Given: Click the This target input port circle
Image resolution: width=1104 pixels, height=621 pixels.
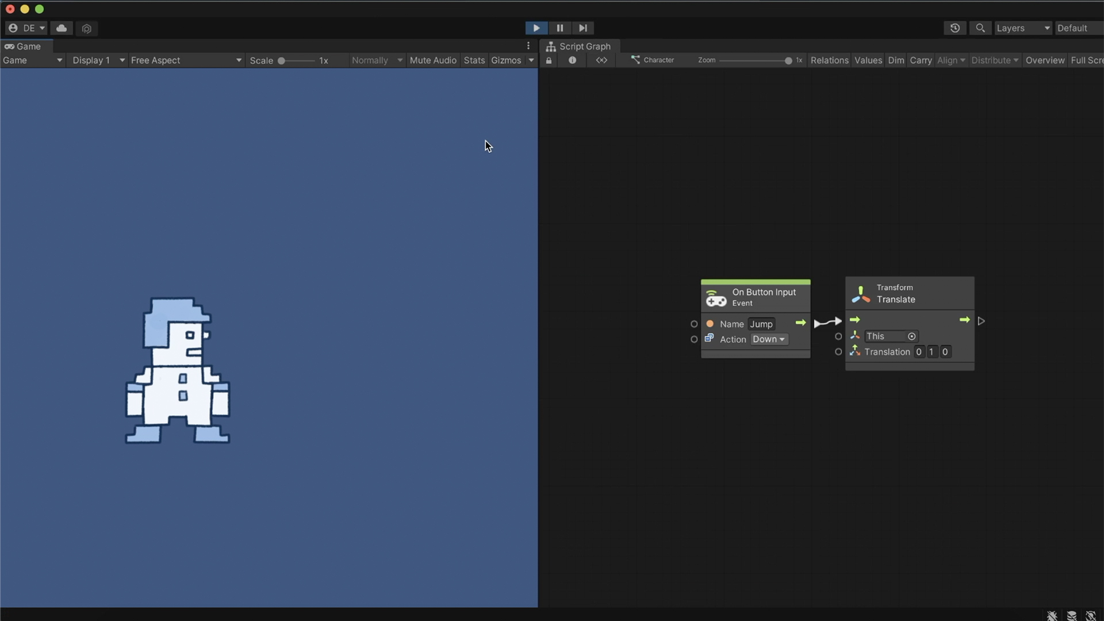Looking at the screenshot, I should (838, 336).
